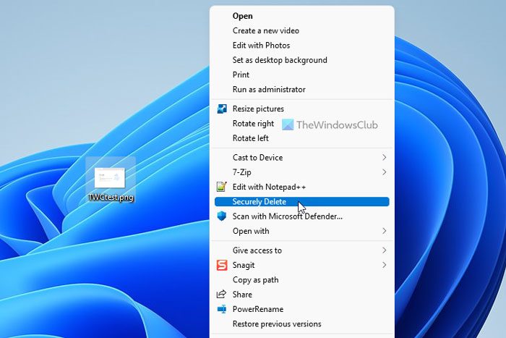Click the Resize pictures icon
Image resolution: width=506 pixels, height=338 pixels.
click(x=222, y=109)
